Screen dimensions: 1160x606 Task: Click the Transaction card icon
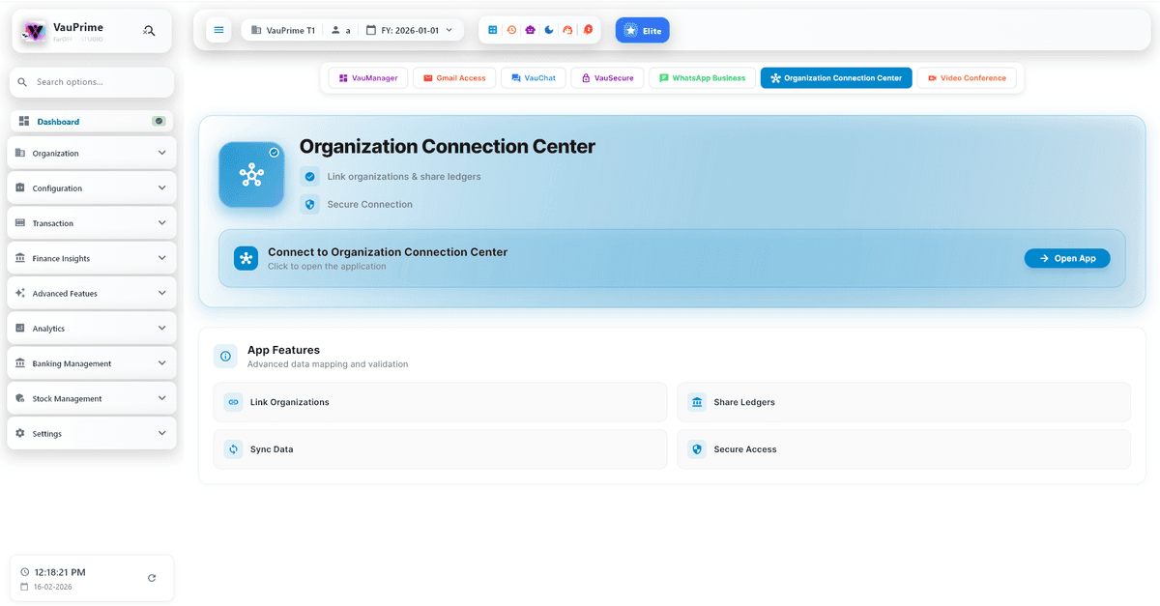20,222
